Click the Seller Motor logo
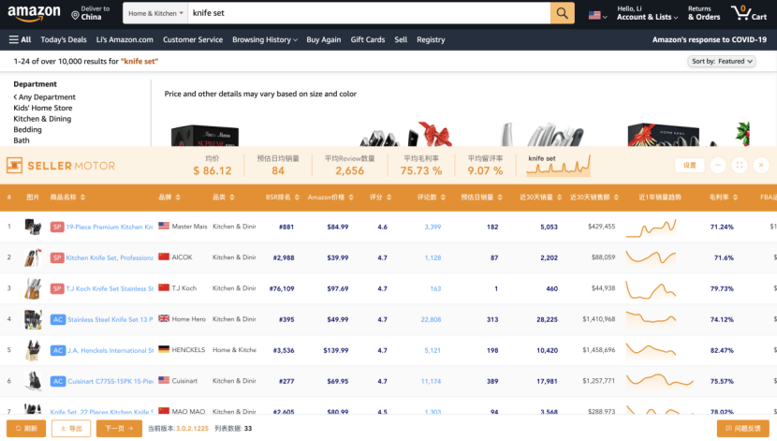The image size is (777, 441). 61,166
